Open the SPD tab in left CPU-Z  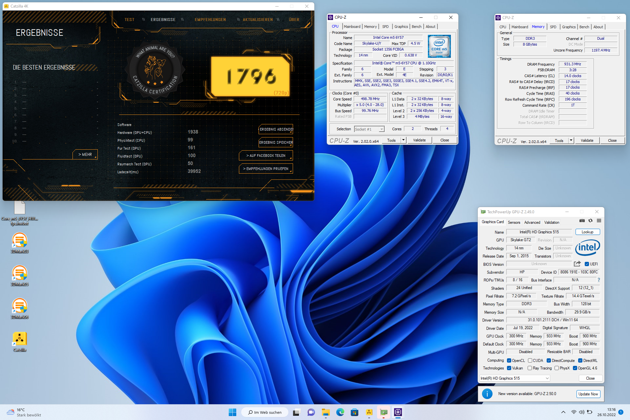click(386, 27)
